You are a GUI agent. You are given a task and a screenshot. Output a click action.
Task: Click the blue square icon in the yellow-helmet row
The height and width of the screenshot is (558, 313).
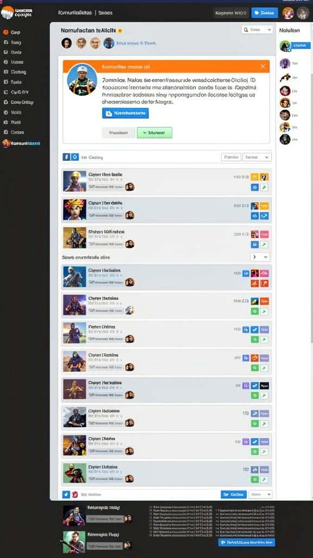(x=254, y=187)
